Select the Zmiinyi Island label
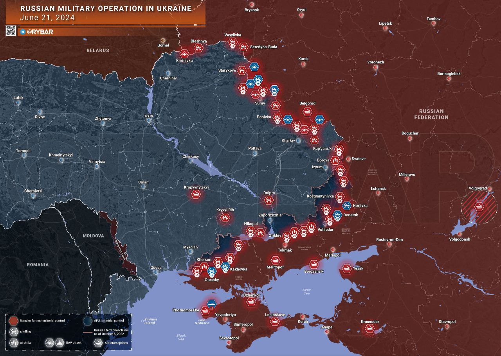Image resolution: width=501 pixels, height=356 pixels. click(150, 321)
